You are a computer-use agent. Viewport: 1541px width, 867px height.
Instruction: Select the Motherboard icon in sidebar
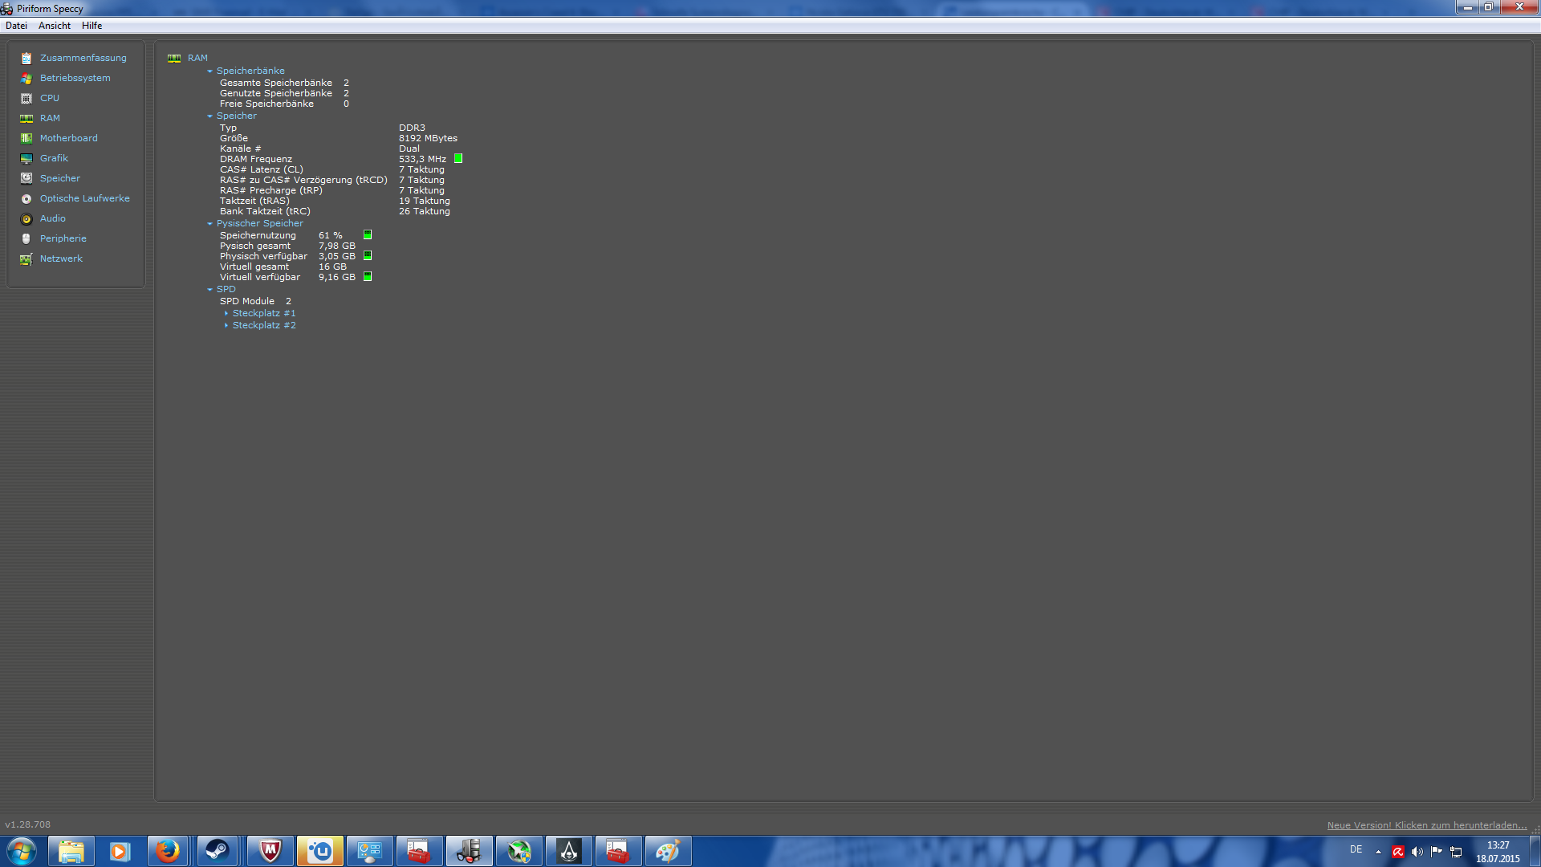(26, 138)
